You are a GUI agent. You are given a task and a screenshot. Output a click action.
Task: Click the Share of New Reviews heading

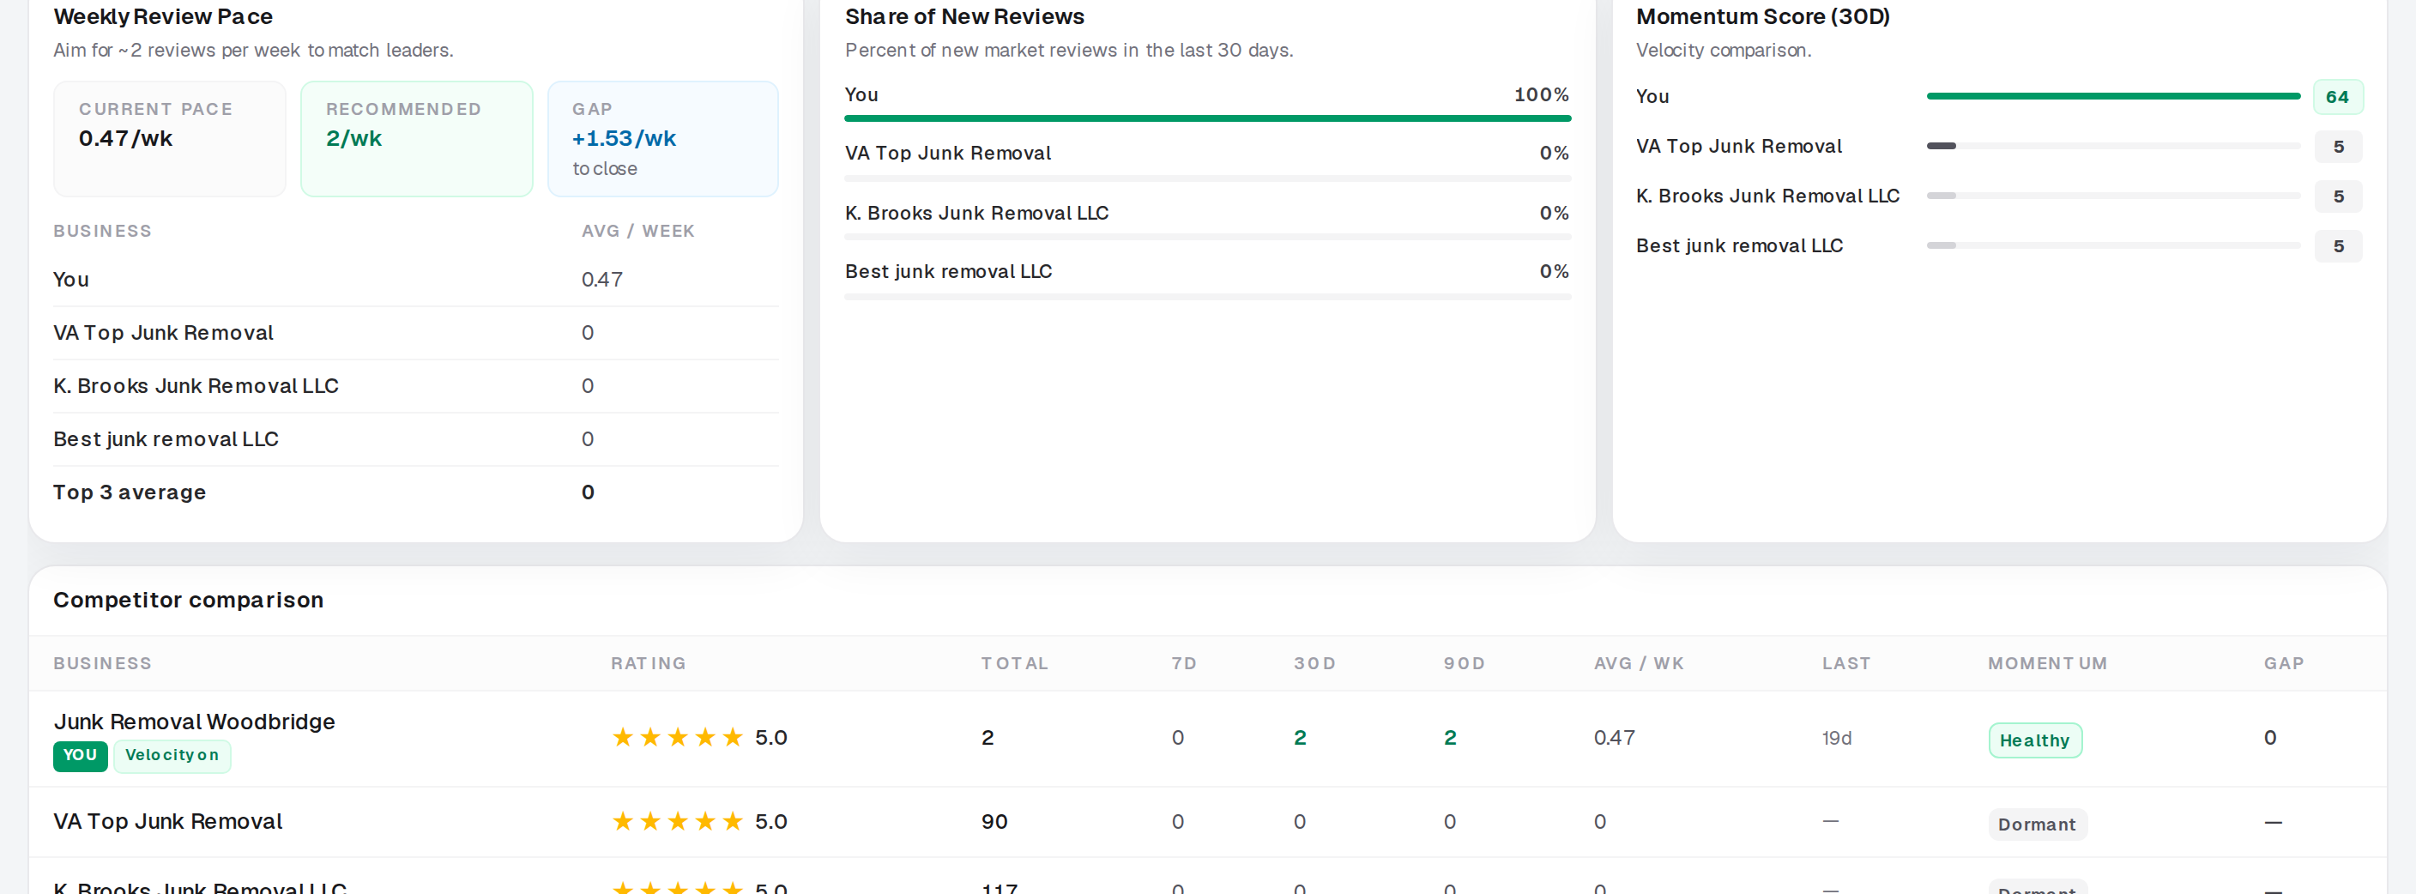tap(965, 17)
